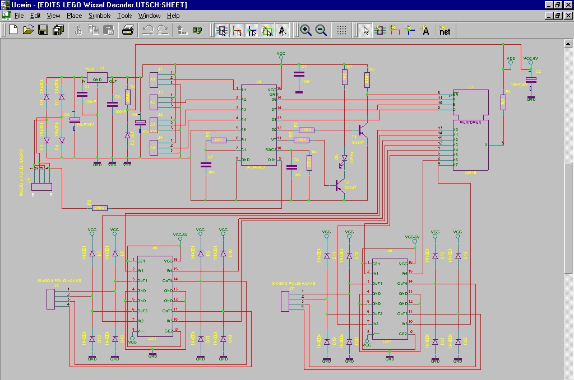Select the VEE ground label
Screen dimensions: 574x380
(127, 165)
